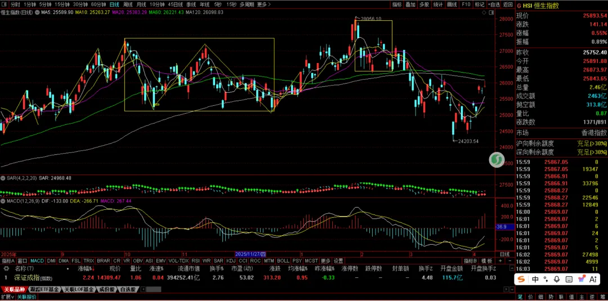The image size is (608, 301).
Task: Open F10 company info
Action: (x=466, y=5)
